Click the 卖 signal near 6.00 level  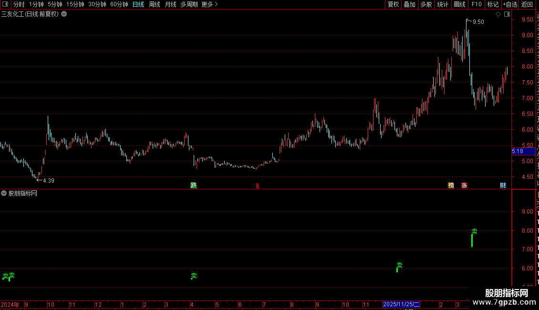[x=399, y=265]
